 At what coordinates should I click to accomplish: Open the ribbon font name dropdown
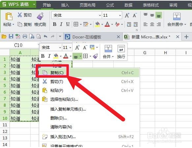point(100,15)
